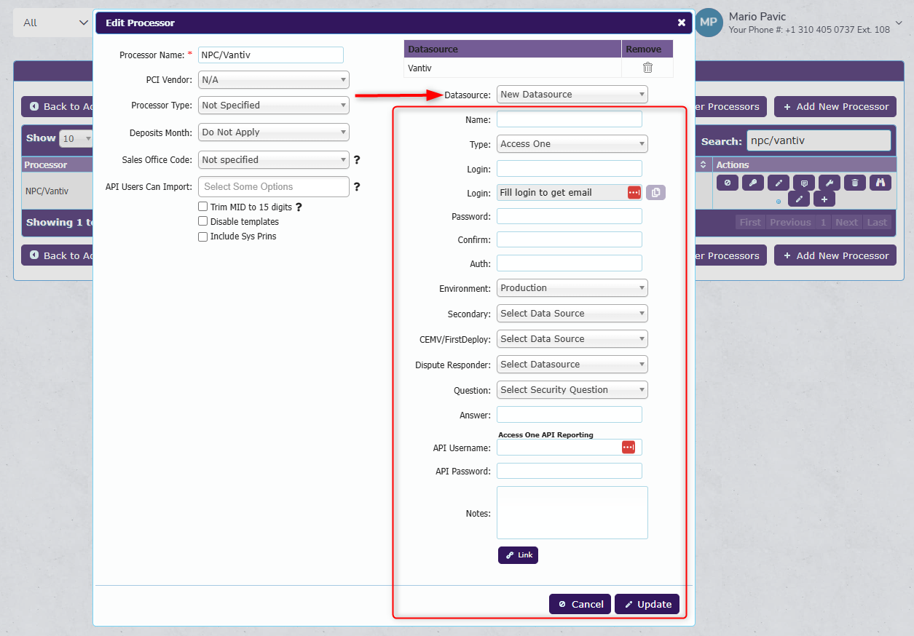Close the Edit Processor dialog
The height and width of the screenshot is (636, 914).
pyautogui.click(x=682, y=23)
